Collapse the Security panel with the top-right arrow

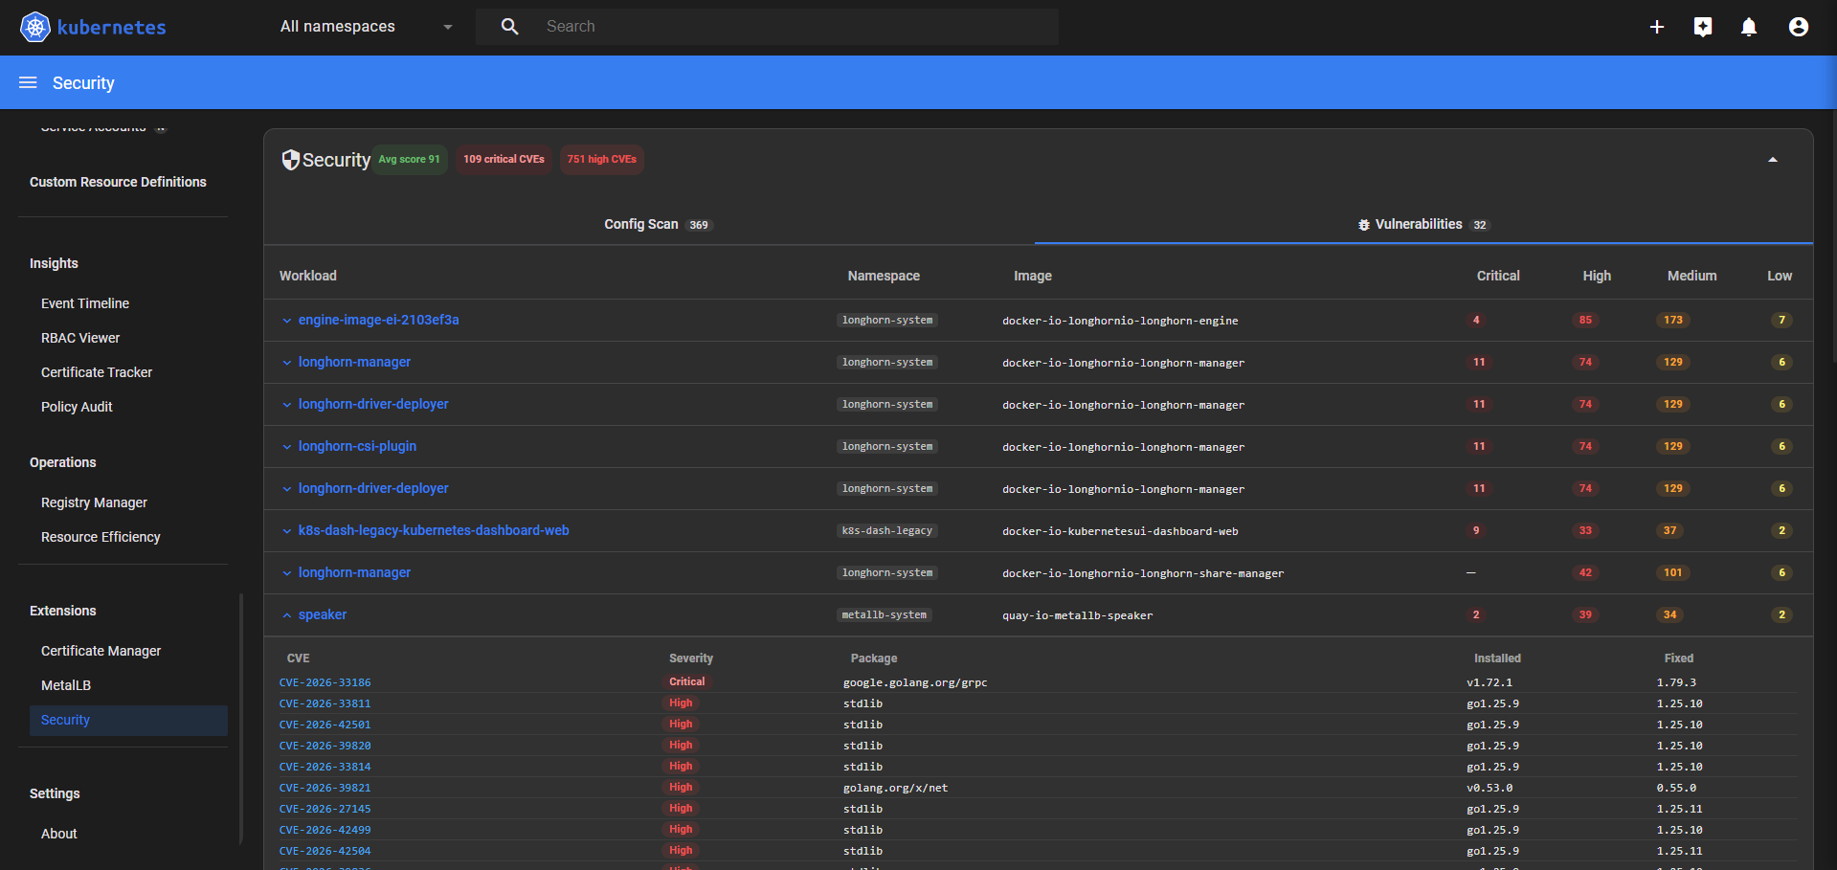point(1773,160)
